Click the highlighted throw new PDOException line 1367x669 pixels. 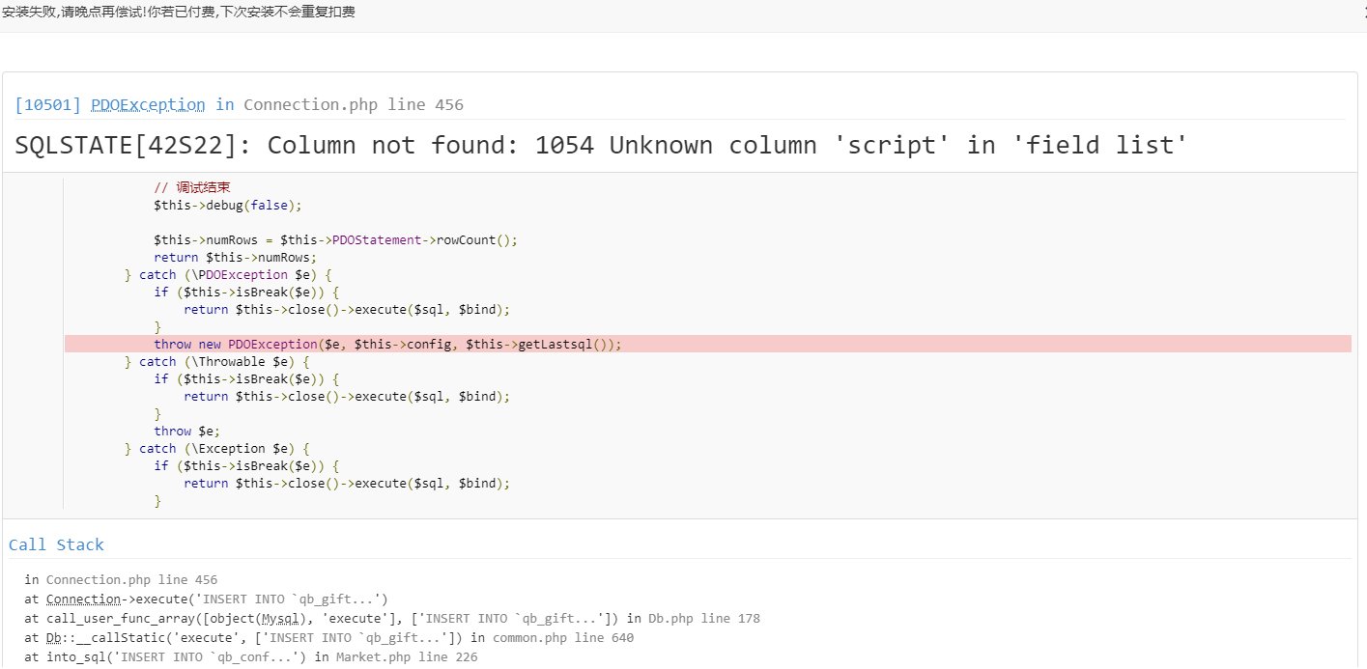[386, 345]
